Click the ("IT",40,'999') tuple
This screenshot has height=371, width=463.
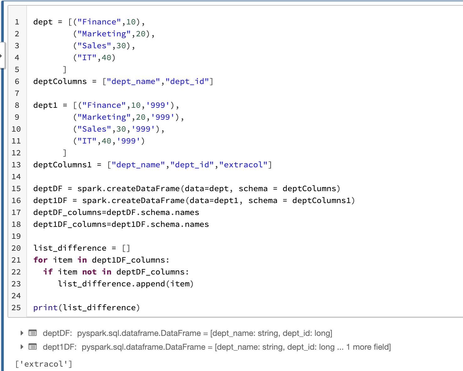tap(109, 141)
